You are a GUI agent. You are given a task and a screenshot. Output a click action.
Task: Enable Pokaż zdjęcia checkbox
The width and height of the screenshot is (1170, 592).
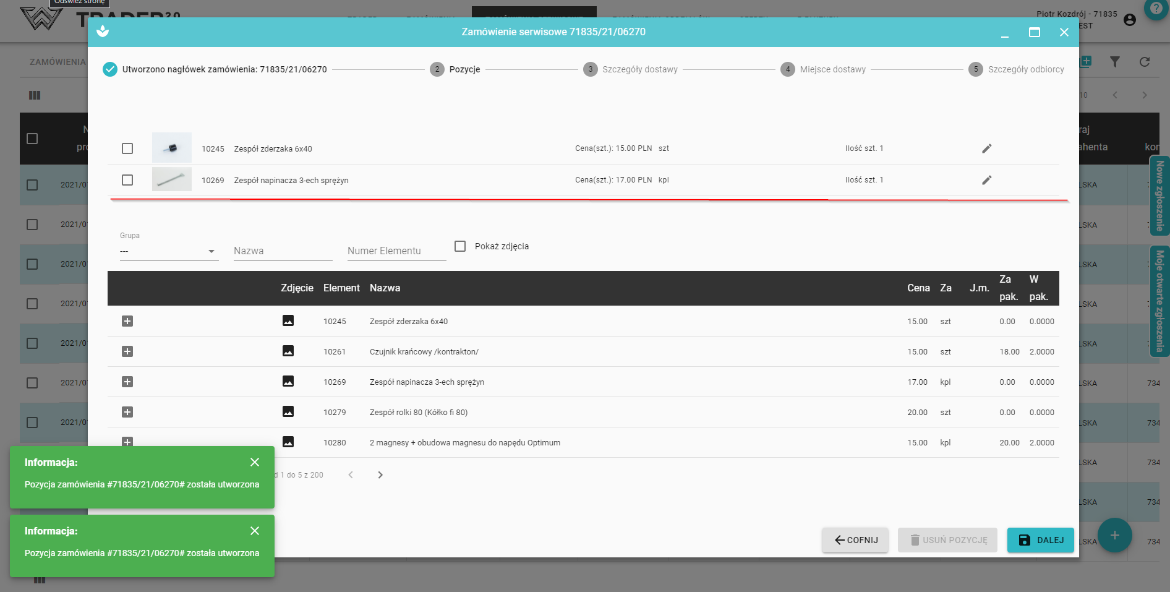click(460, 246)
